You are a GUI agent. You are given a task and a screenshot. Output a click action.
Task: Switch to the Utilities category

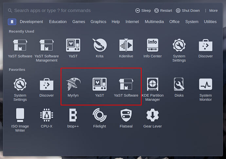point(210,22)
